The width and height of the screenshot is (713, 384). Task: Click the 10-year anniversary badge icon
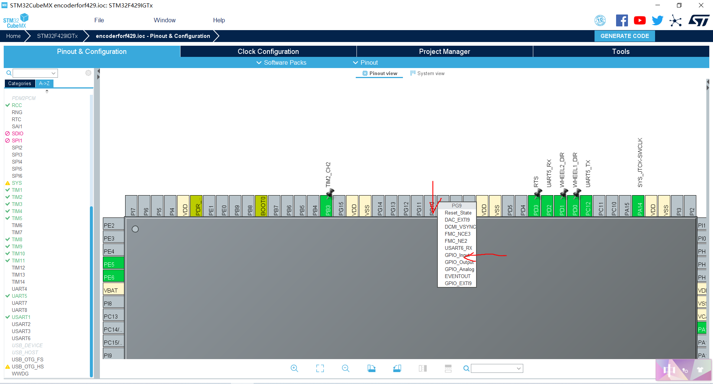[x=600, y=20]
